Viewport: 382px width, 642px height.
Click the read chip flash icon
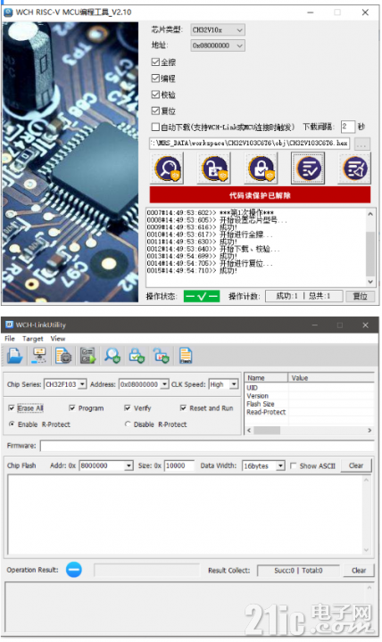tap(63, 356)
